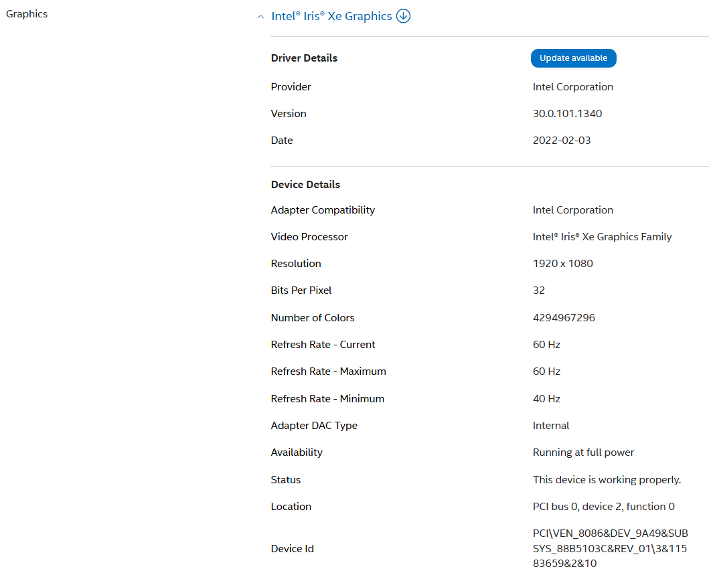
Task: Click the Adapter DAC Type value Internal
Action: point(551,426)
